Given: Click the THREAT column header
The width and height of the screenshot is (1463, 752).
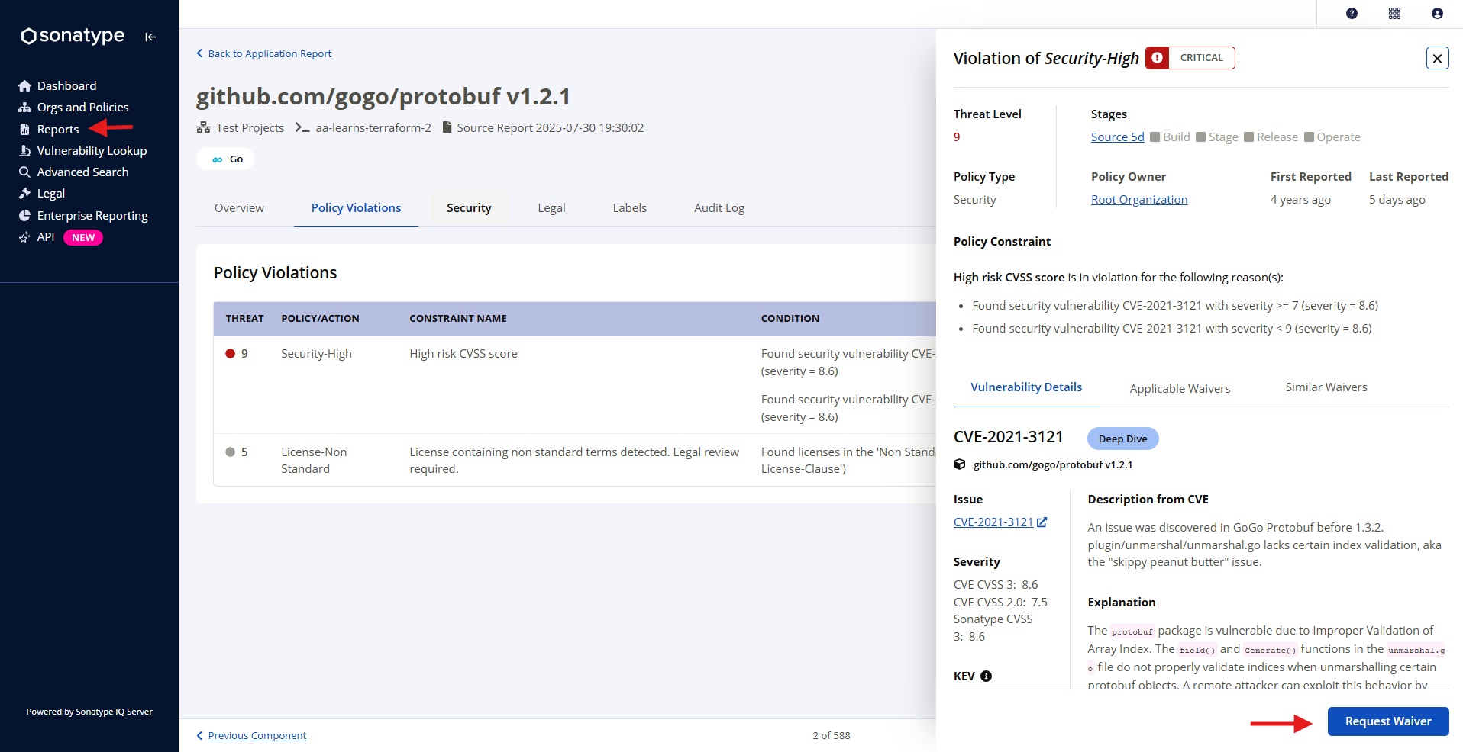Looking at the screenshot, I should pyautogui.click(x=244, y=319).
